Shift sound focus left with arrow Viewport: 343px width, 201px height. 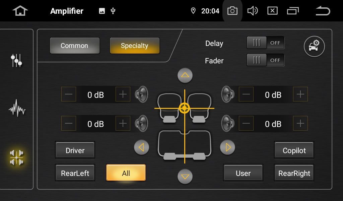pos(141,147)
